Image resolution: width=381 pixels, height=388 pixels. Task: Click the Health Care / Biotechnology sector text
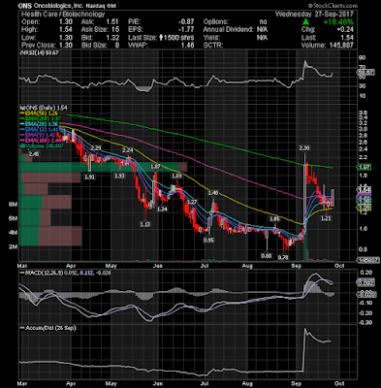(63, 14)
